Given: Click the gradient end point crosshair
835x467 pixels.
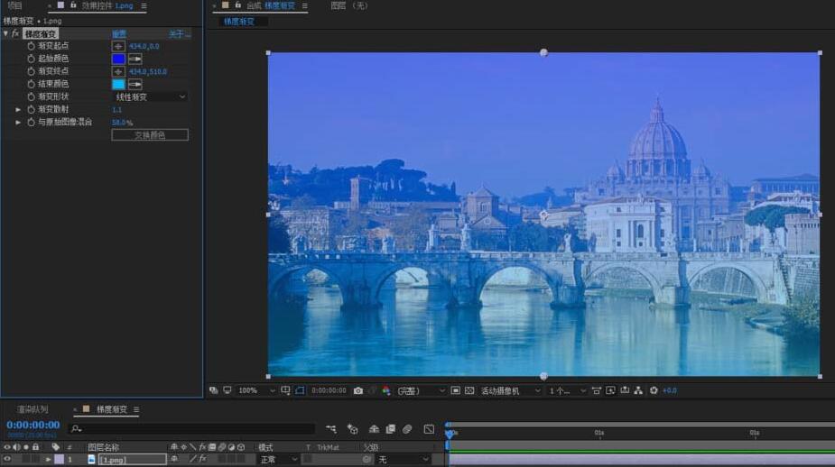Looking at the screenshot, I should point(118,71).
